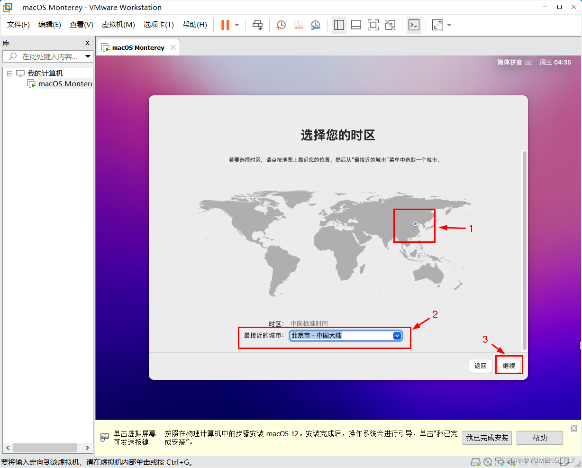Viewport: 582px width, 468px height.
Task: Take a snapshot of this virtual machine
Action: (x=281, y=25)
